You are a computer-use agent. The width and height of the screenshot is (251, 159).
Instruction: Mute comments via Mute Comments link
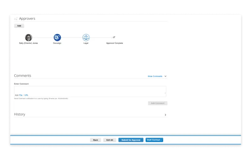click(x=155, y=76)
